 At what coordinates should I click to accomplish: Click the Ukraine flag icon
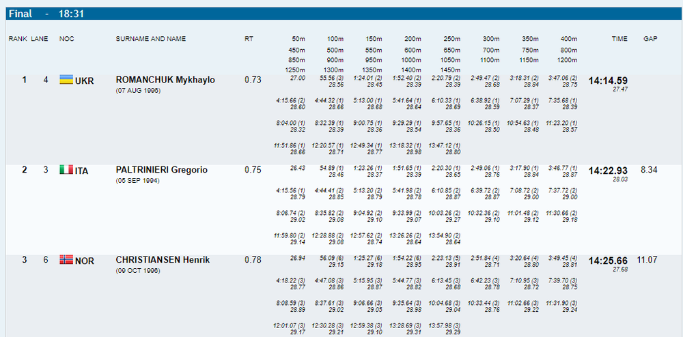[66, 80]
